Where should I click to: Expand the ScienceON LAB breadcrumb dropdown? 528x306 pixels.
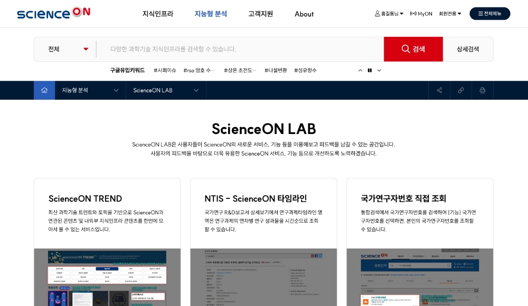click(x=166, y=90)
